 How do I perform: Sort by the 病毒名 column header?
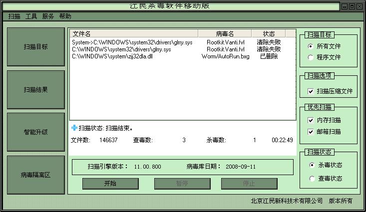[x=225, y=34]
